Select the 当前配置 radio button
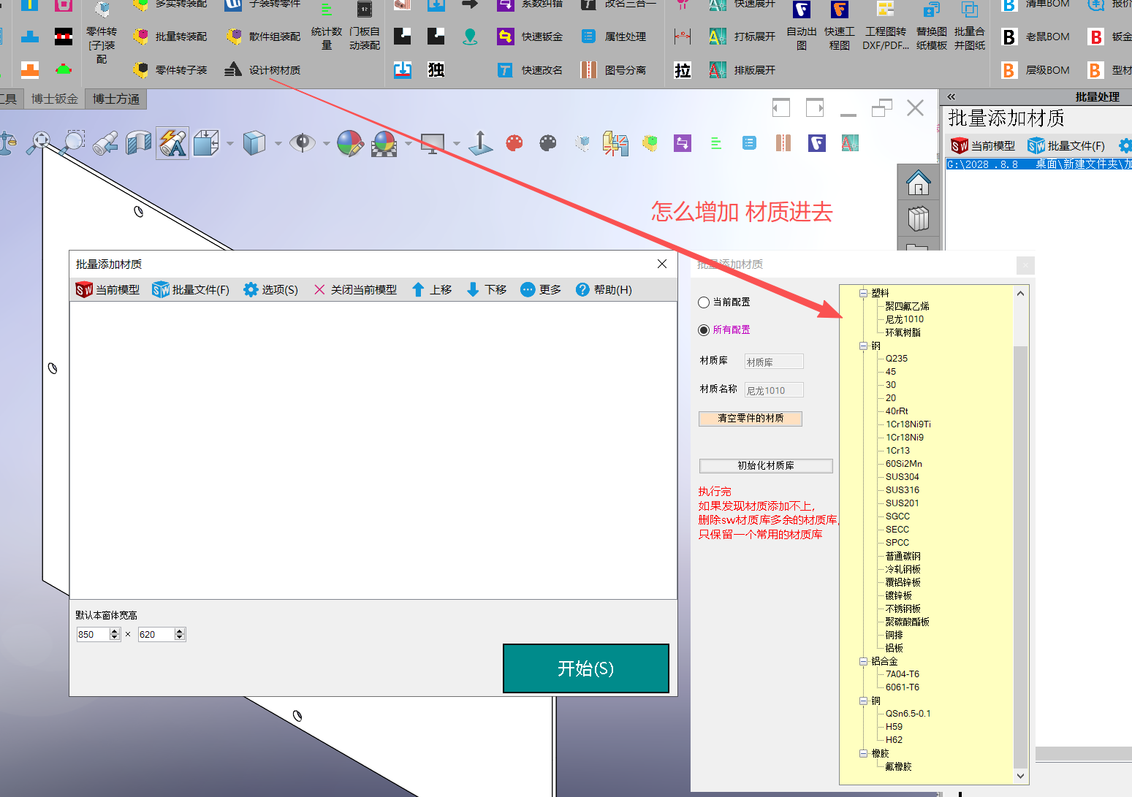Image resolution: width=1132 pixels, height=797 pixels. click(x=704, y=302)
